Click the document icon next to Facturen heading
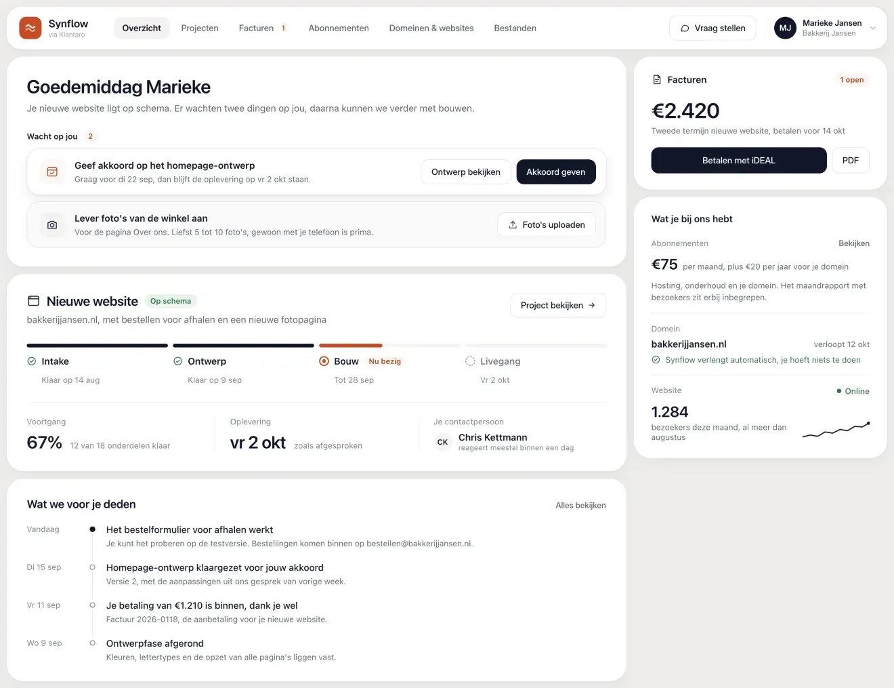 [657, 80]
